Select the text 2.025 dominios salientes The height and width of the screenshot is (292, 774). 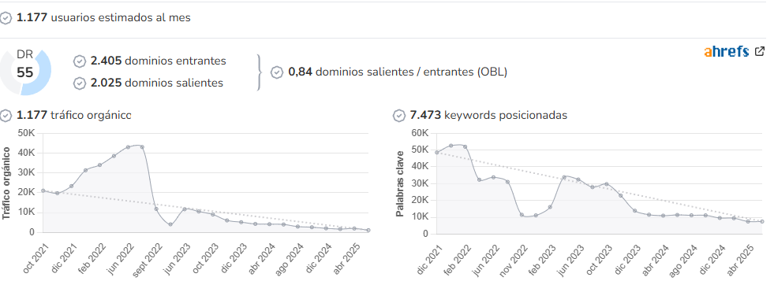[157, 83]
